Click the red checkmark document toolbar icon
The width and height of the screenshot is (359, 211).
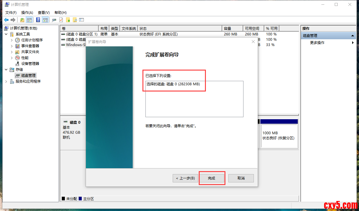61,20
